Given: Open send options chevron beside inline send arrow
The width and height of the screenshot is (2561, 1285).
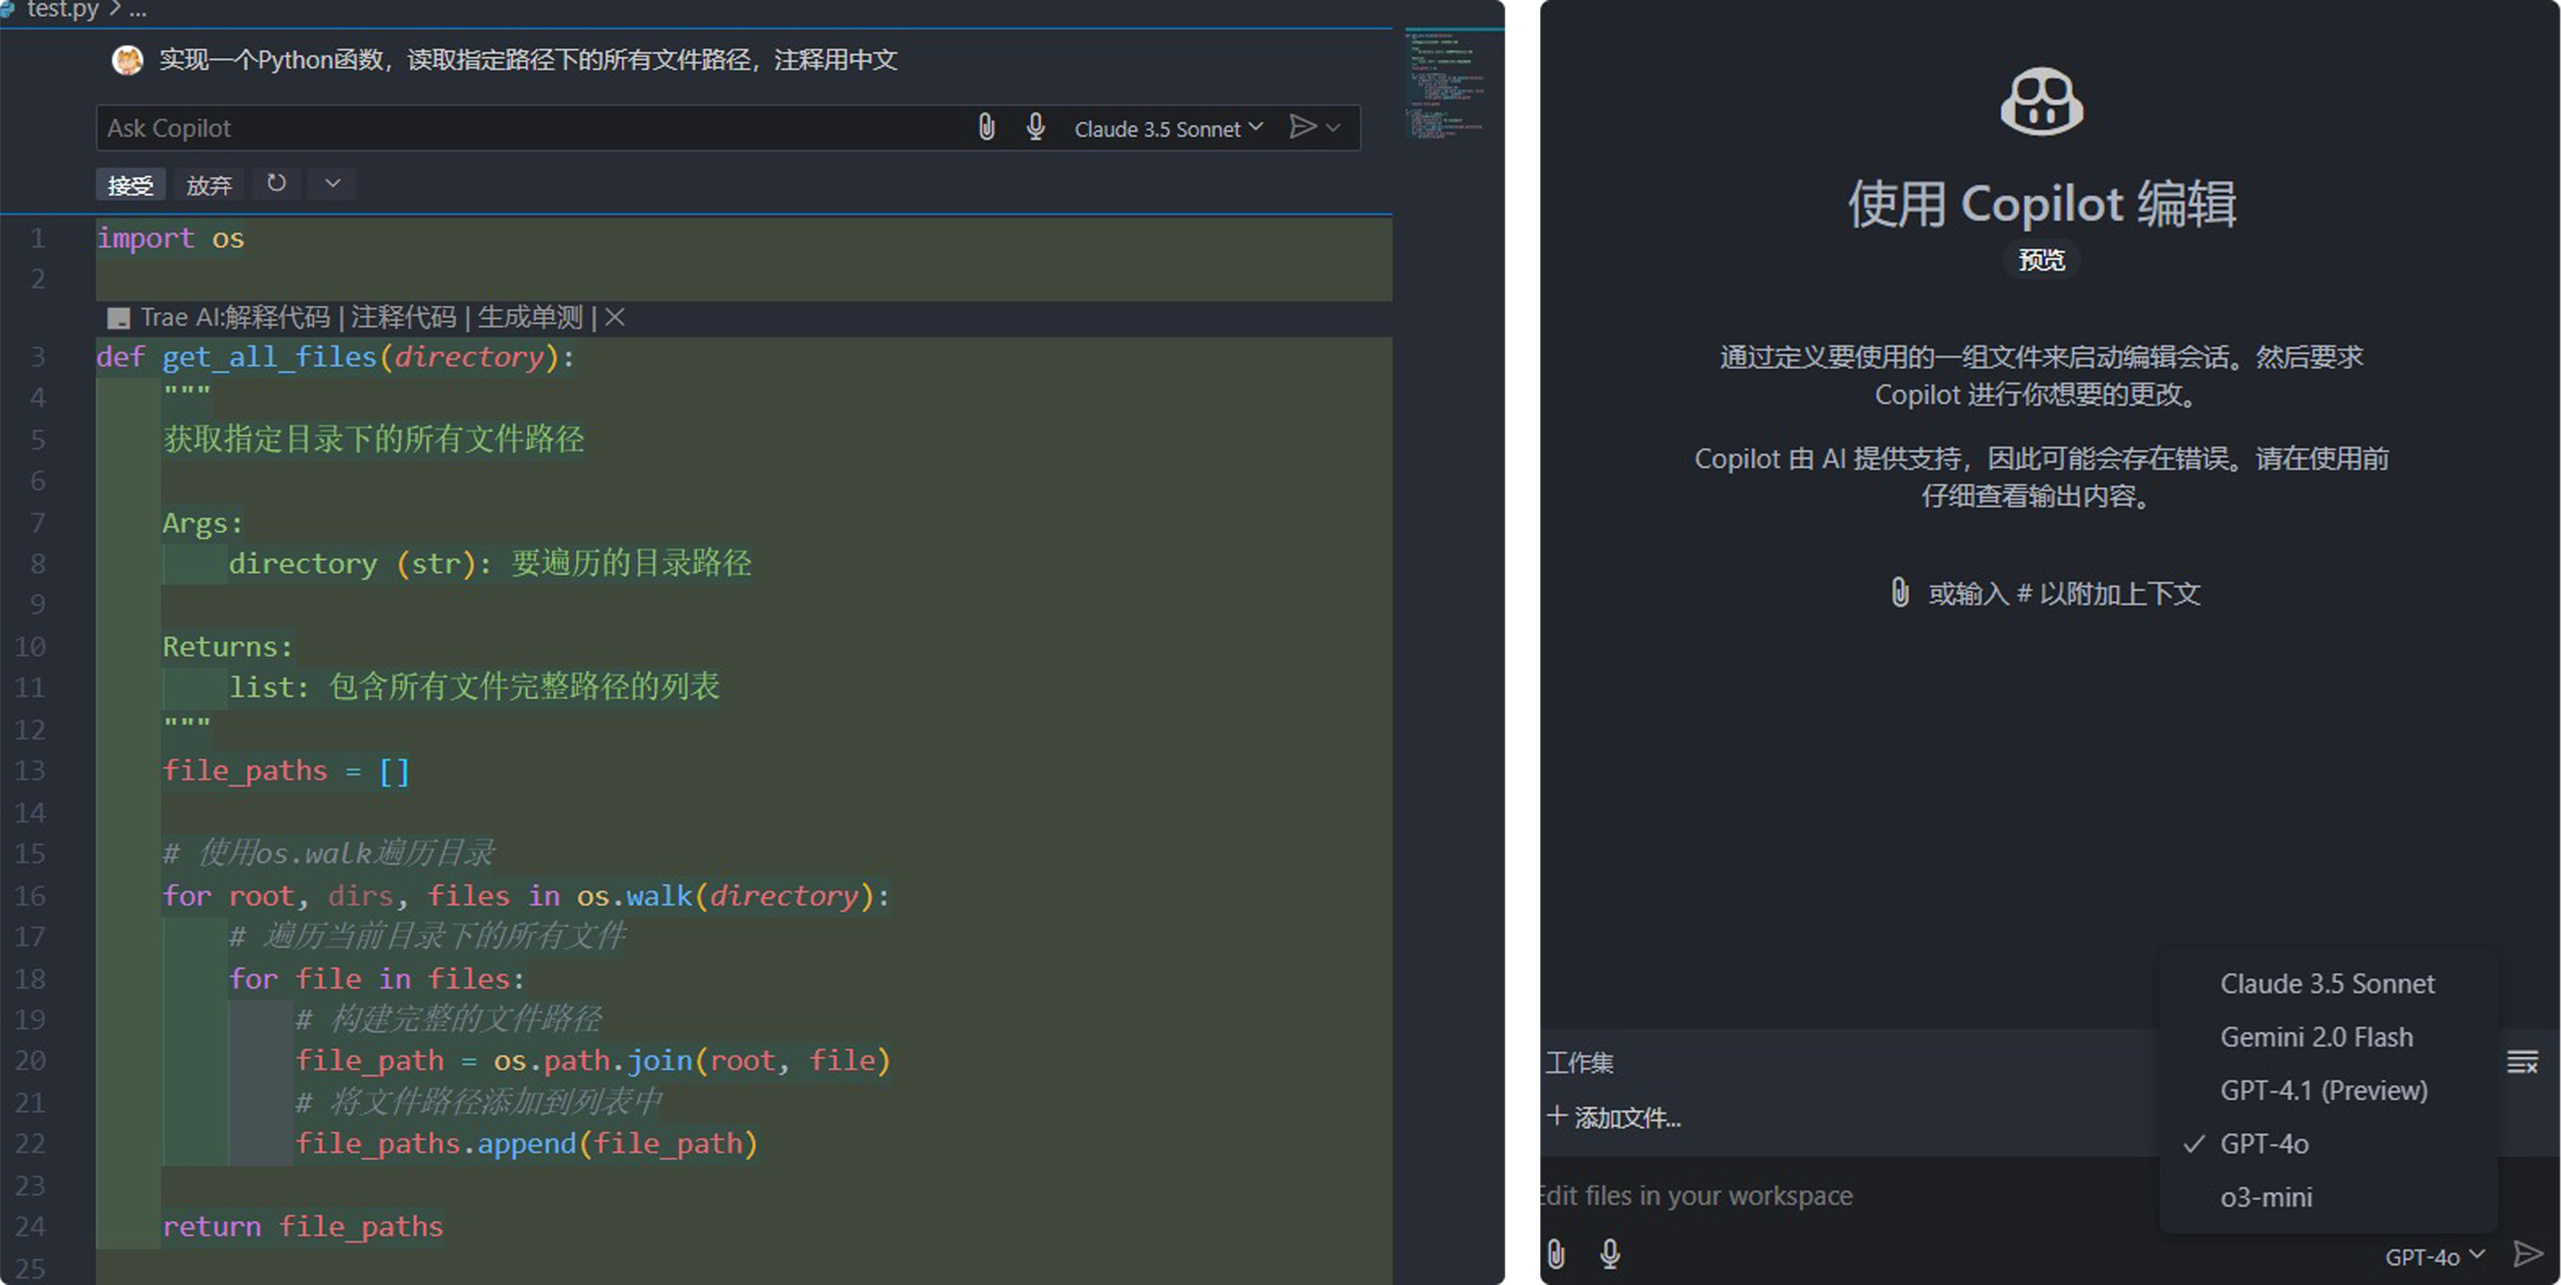Looking at the screenshot, I should (1333, 127).
